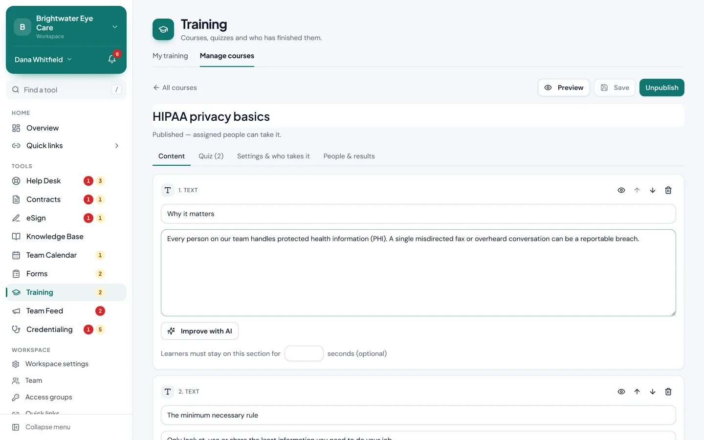
Task: Open eSign tool
Action: (66, 218)
